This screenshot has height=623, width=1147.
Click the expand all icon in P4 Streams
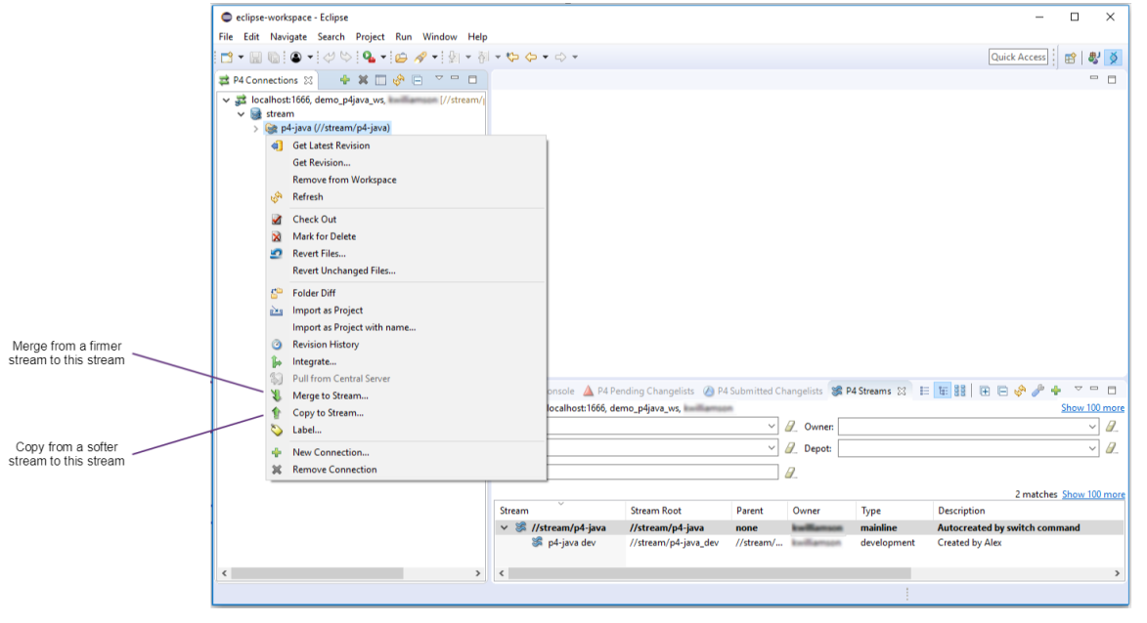click(985, 391)
